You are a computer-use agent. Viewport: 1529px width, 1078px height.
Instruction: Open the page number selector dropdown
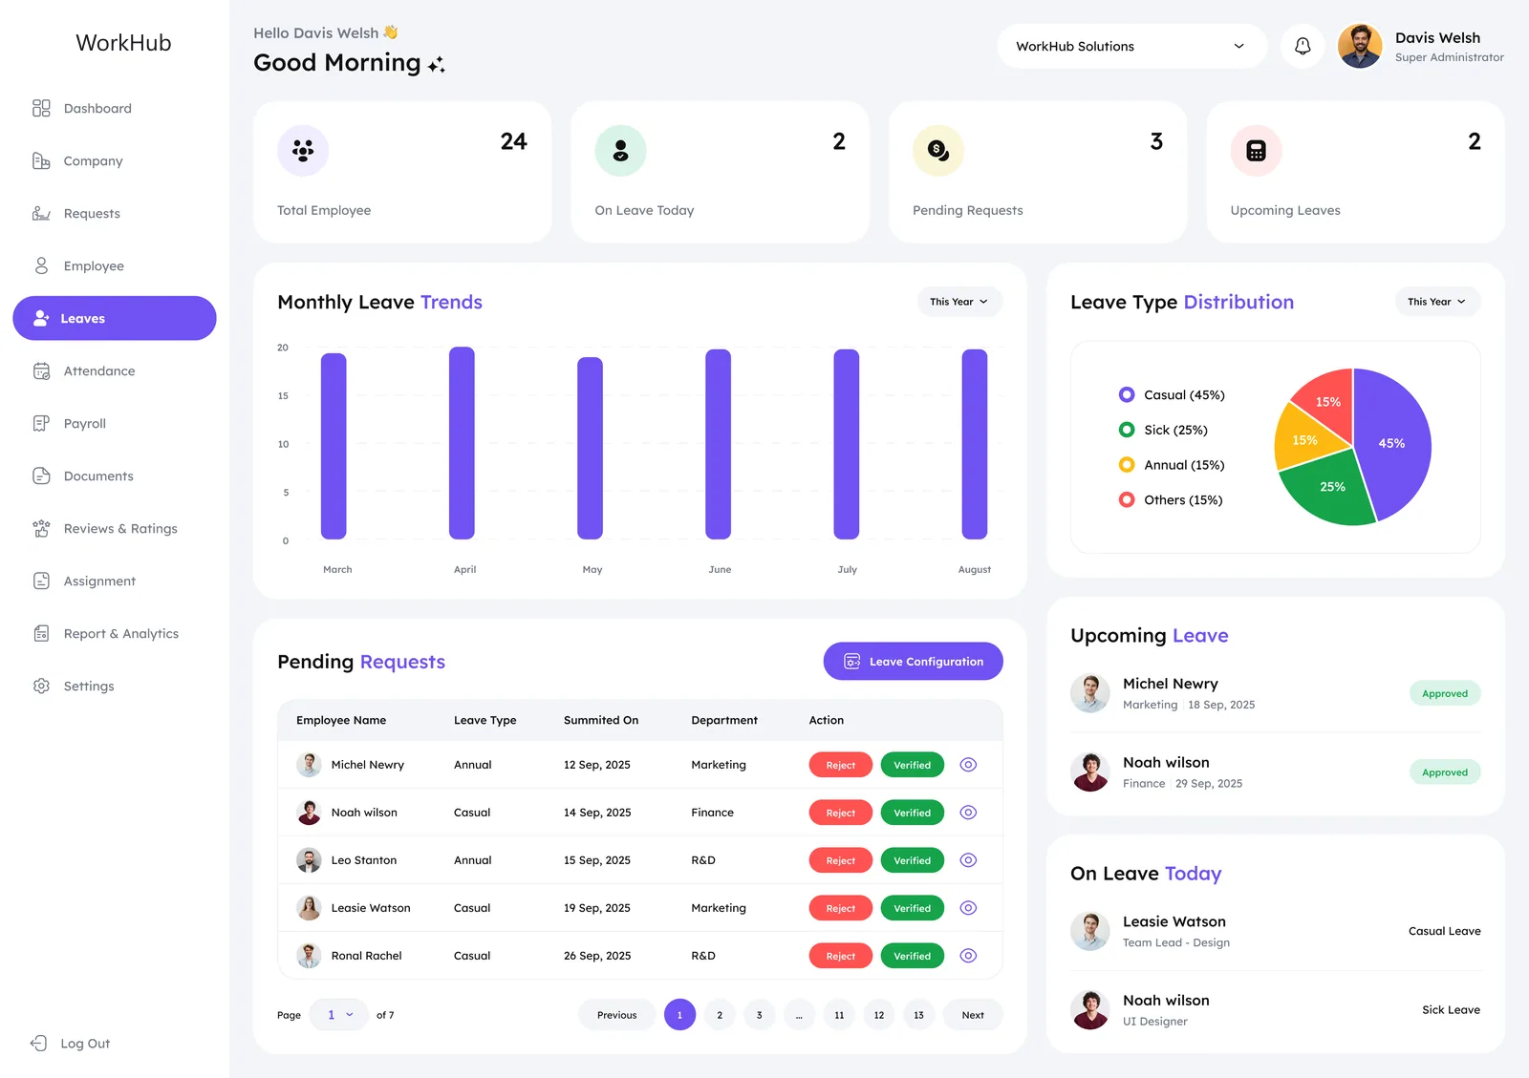[x=339, y=1015]
